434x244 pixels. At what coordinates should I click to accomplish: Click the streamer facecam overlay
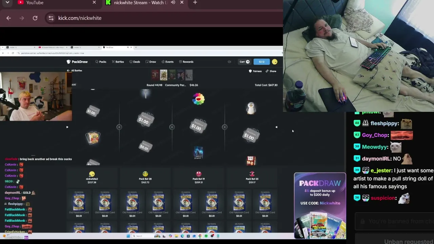(36, 97)
